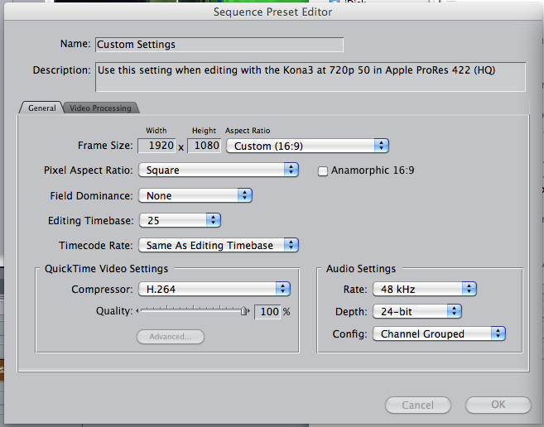
Task: Click the Quality slider handle
Action: point(244,311)
